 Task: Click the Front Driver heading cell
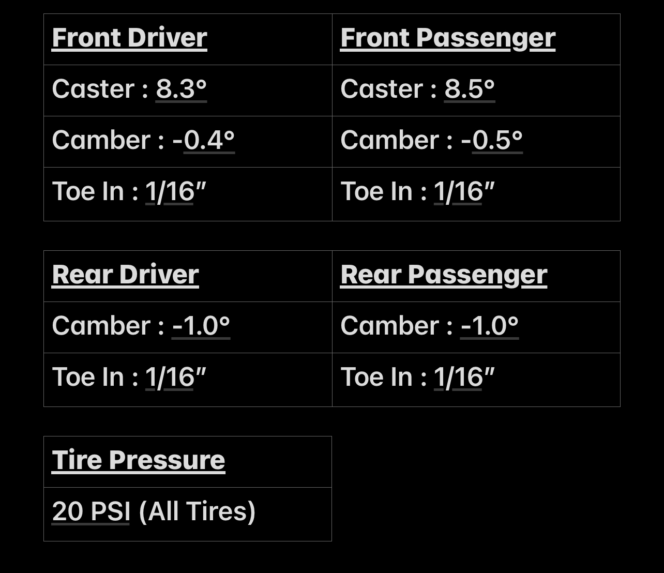(x=188, y=39)
